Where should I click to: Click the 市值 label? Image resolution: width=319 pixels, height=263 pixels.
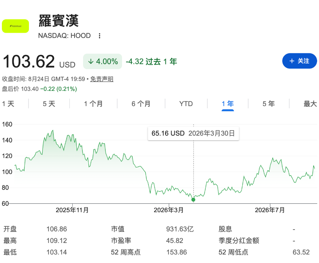click(x=118, y=229)
